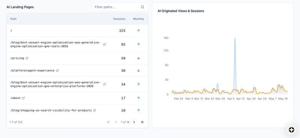Viewport: 300px width, 138px height.
Task: Go to next page of landing pages
Action: pos(134,122)
